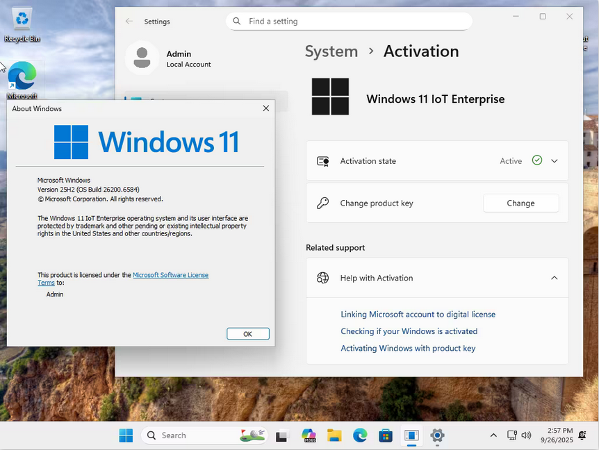Click the Settings gear taskbar icon
Viewport: 599px width, 450px height.
[x=437, y=435]
